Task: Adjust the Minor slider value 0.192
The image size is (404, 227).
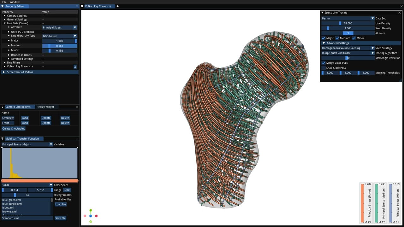Action: pos(60,50)
